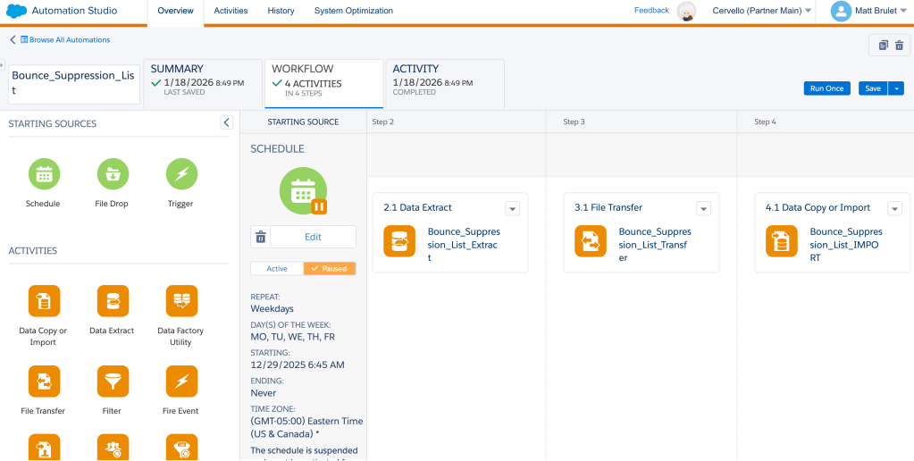Viewport: 914px width, 461px height.
Task: Click the Schedule starting source icon
Action: tap(43, 174)
